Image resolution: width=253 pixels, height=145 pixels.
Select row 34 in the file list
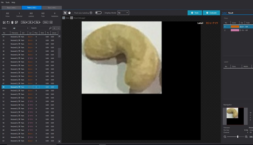point(30,37)
